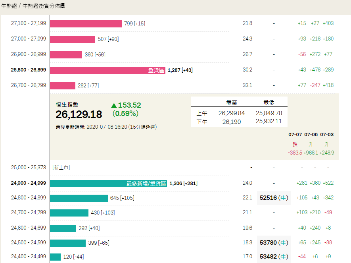The width and height of the screenshot is (351, 263).
Task: Select the teal 最多新增/重貨區 label
Action: tap(146, 184)
